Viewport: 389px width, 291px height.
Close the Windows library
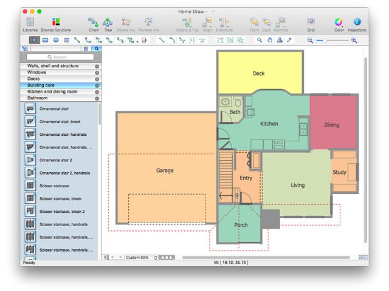(97, 72)
